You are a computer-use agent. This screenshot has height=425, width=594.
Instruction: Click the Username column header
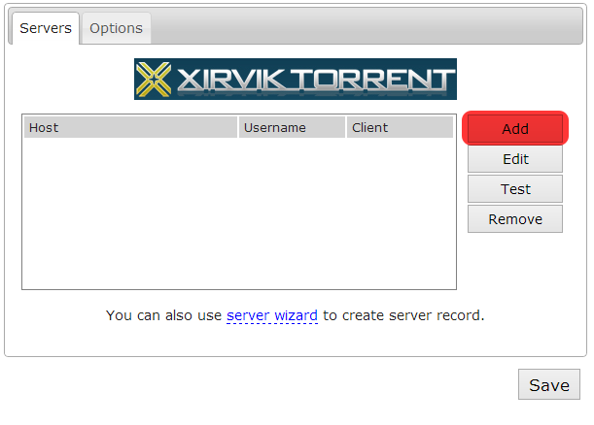(292, 127)
